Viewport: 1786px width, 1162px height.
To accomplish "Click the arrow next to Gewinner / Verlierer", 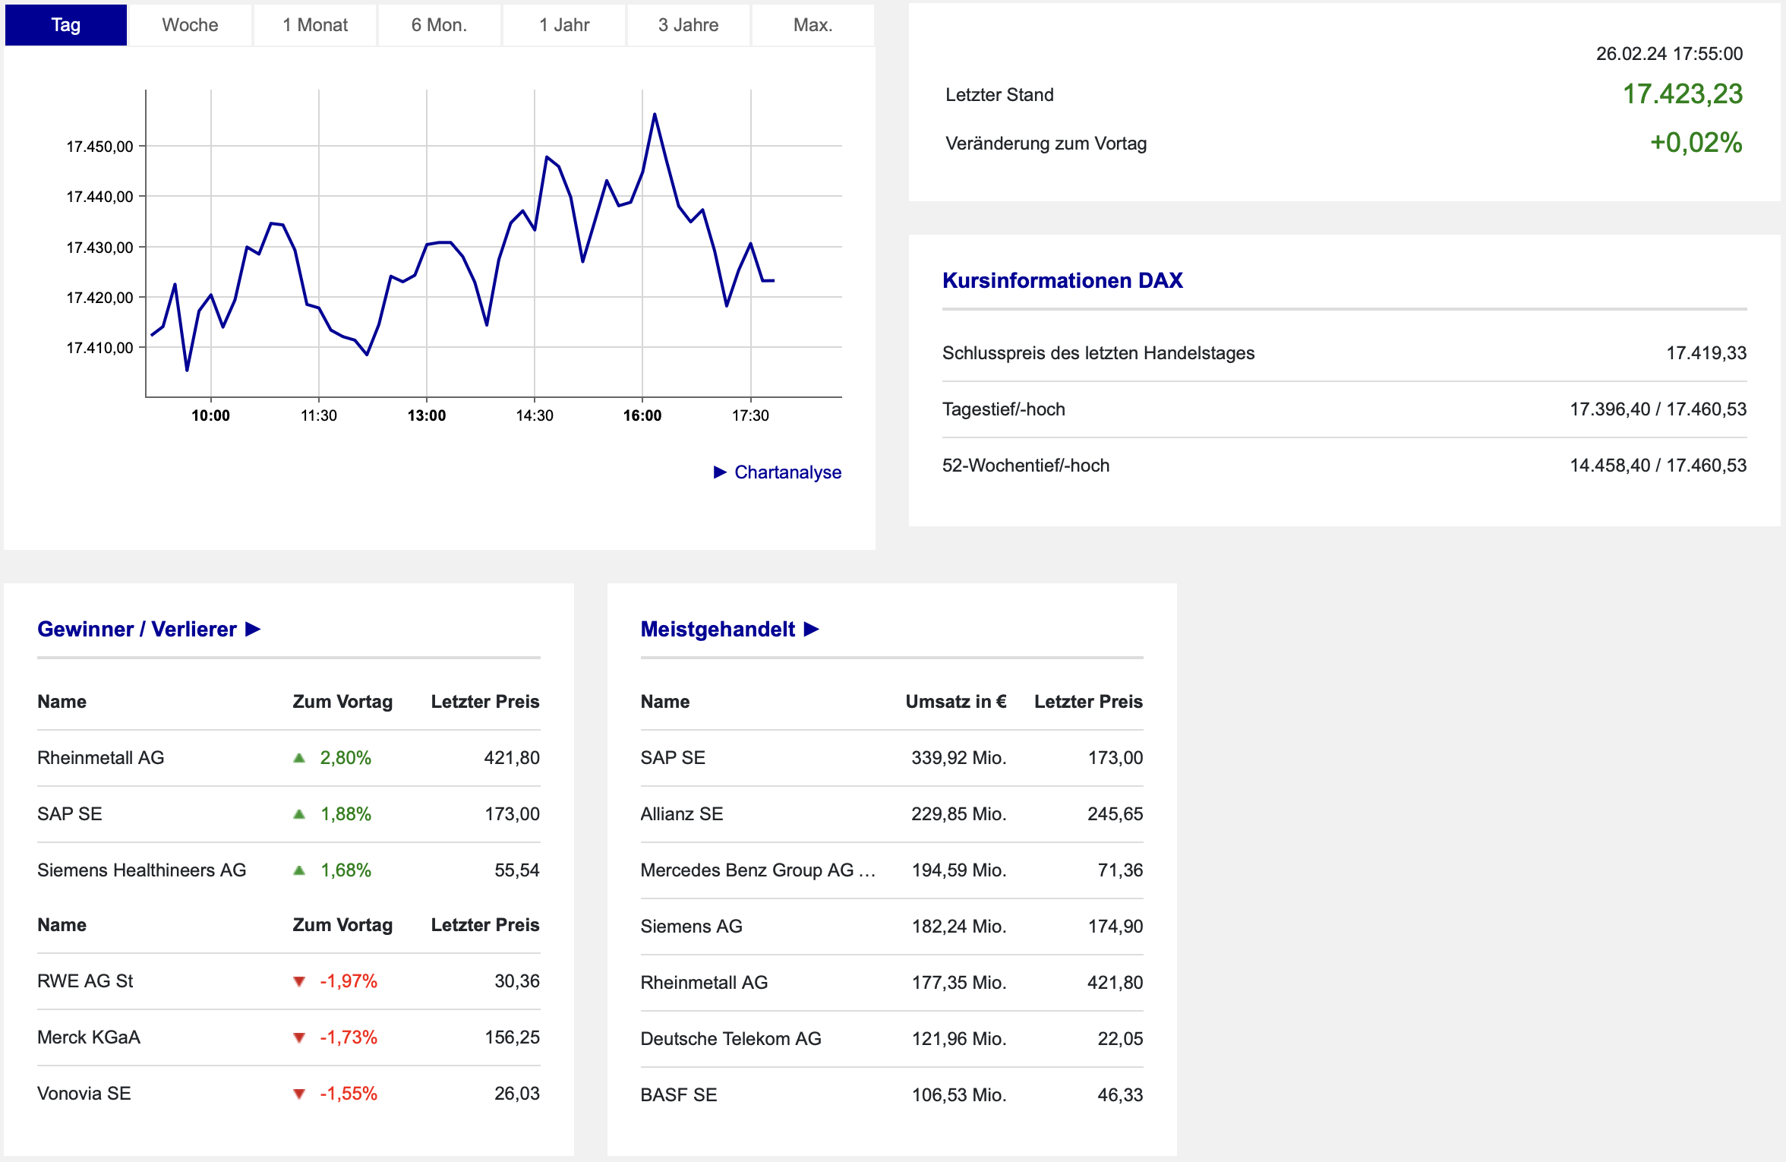I will click(254, 630).
